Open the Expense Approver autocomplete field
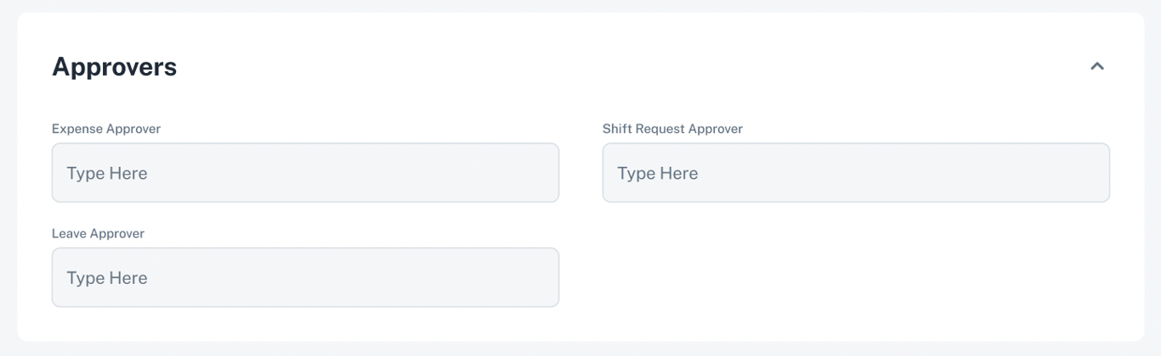This screenshot has width=1161, height=356. click(305, 173)
